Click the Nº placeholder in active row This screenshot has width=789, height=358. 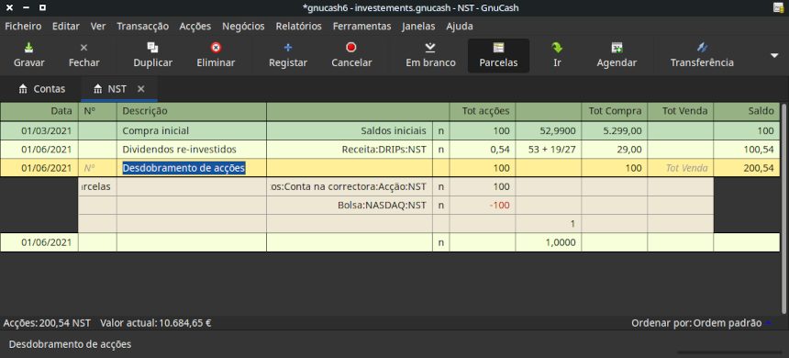point(97,168)
